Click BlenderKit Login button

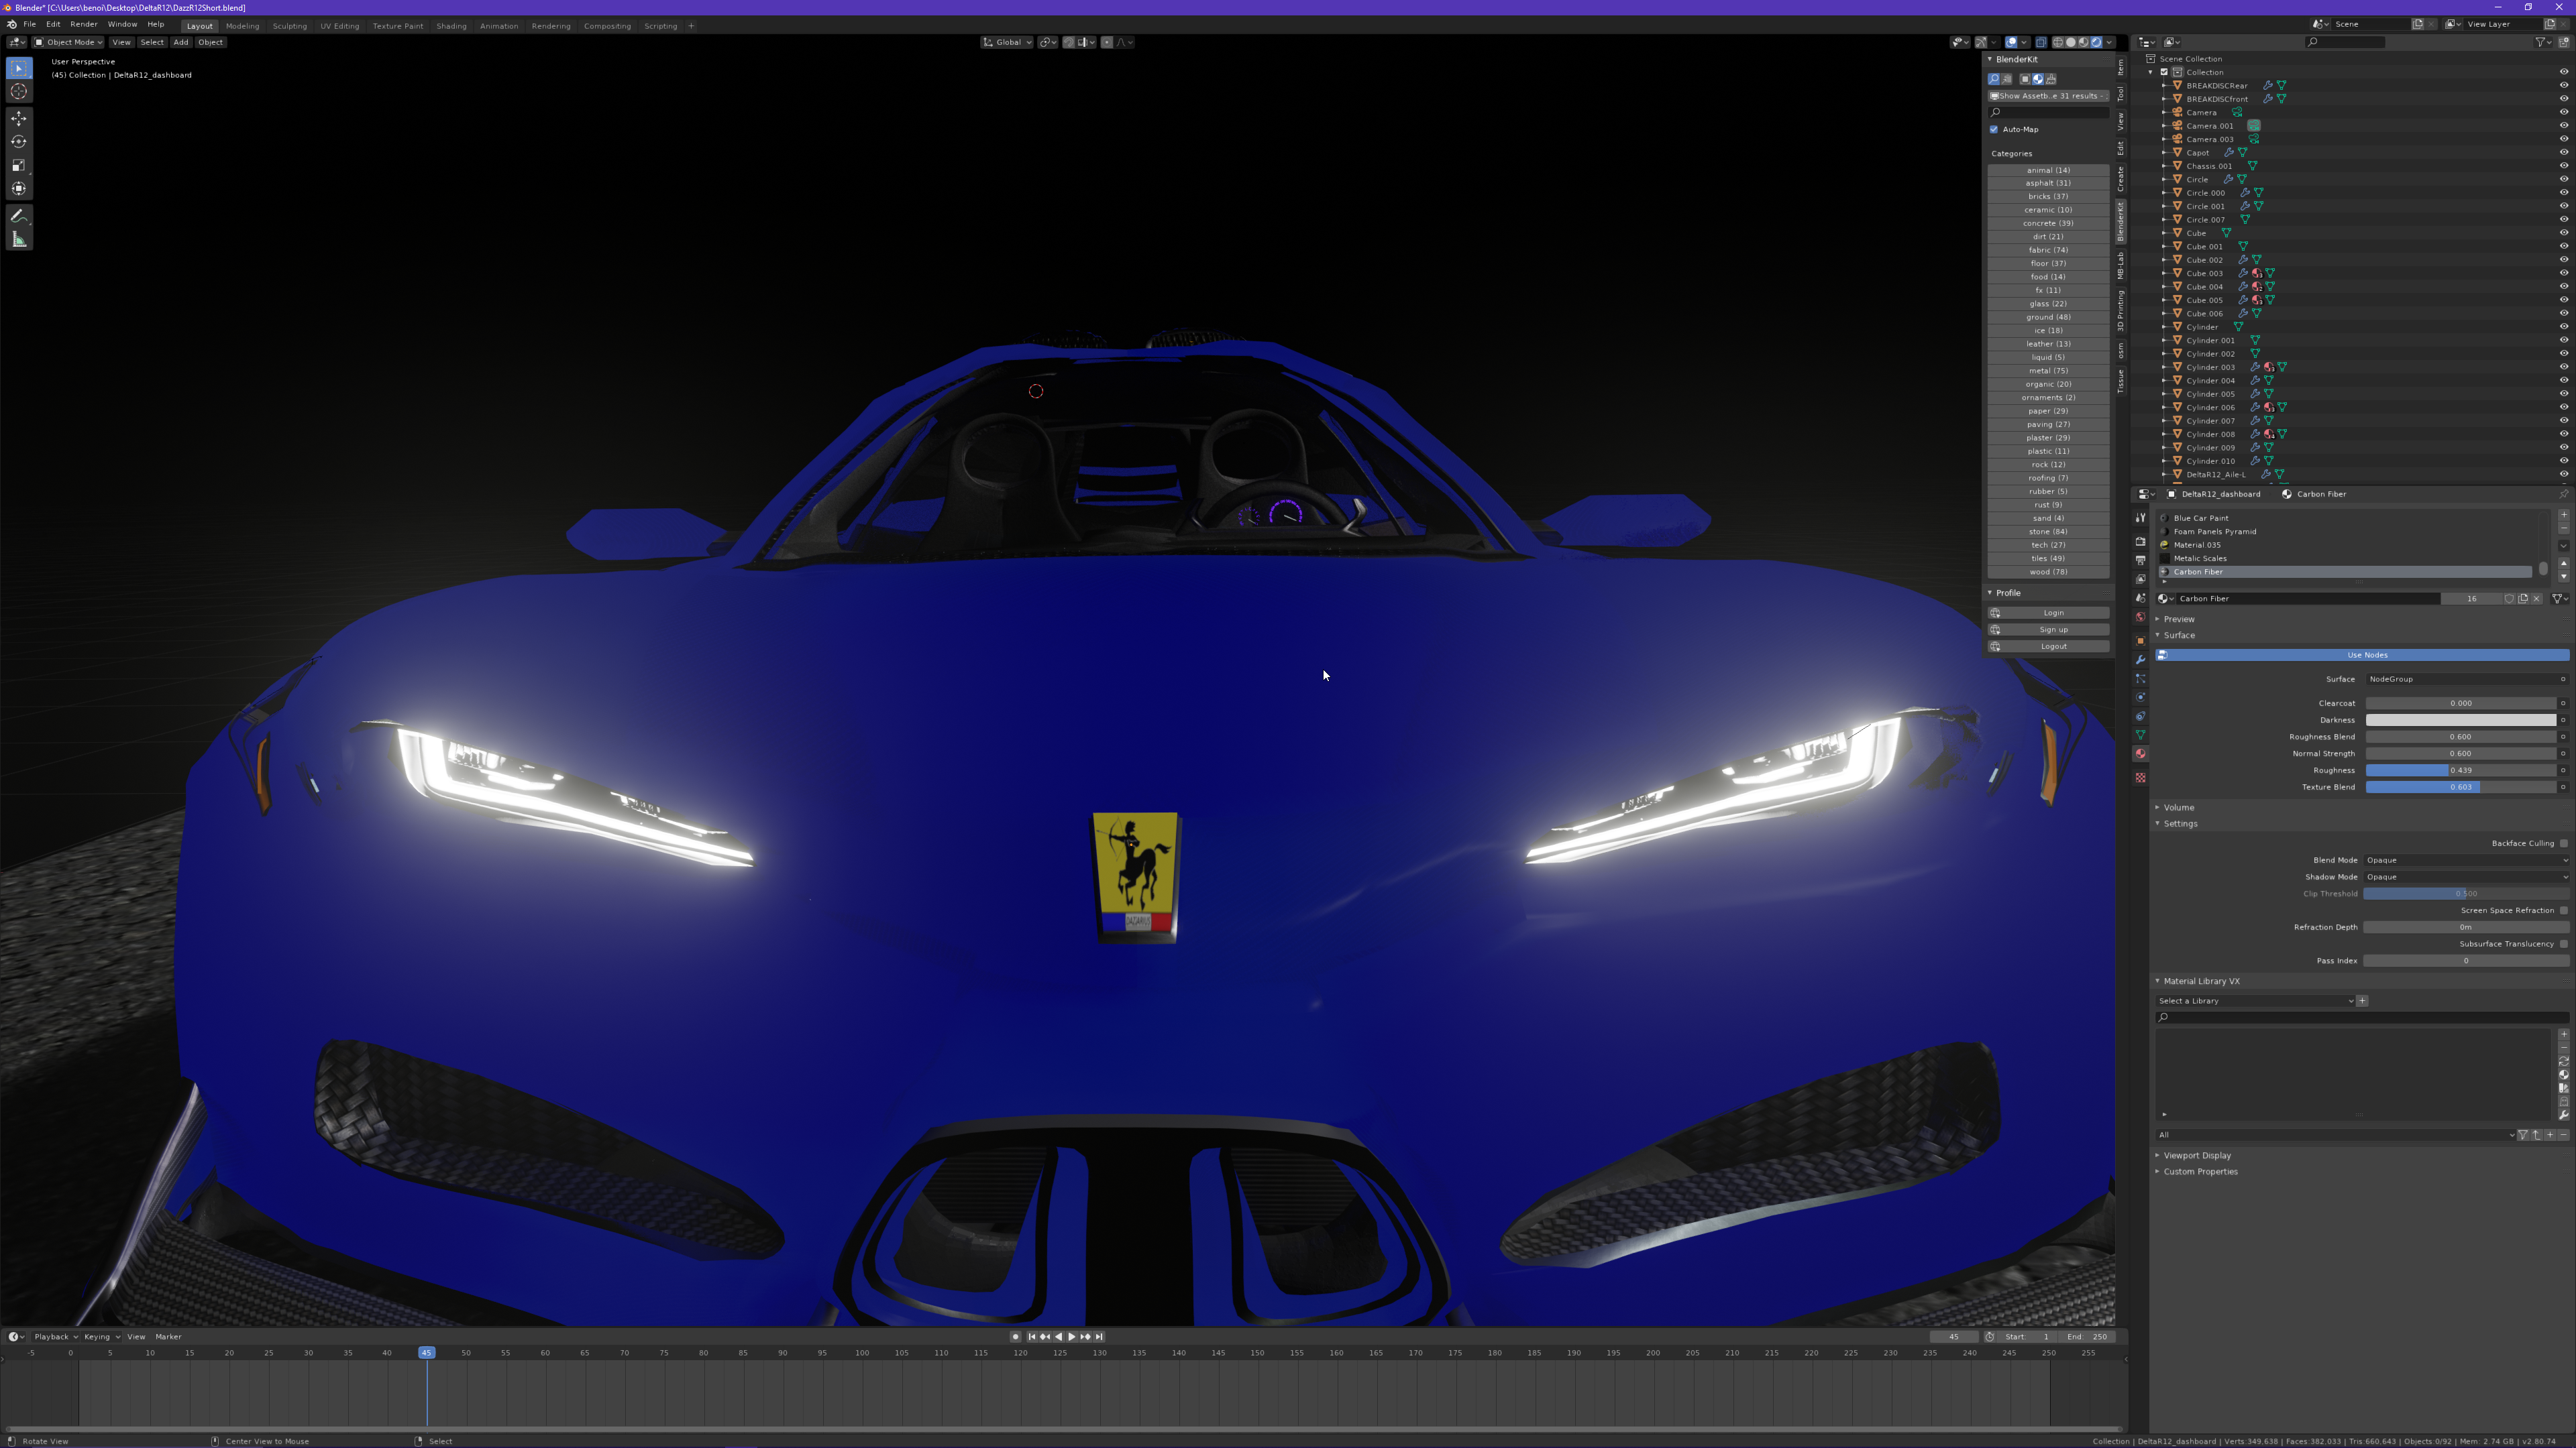(x=2048, y=613)
